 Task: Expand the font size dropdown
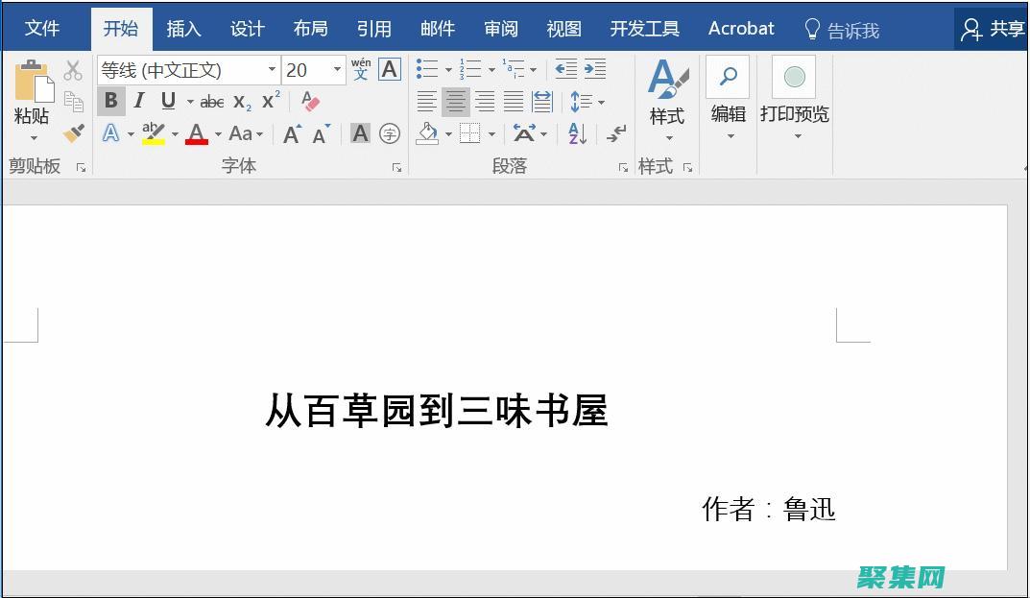coord(337,70)
